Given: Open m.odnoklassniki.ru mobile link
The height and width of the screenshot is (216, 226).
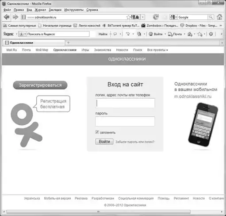Looking at the screenshot, I should (x=193, y=96).
